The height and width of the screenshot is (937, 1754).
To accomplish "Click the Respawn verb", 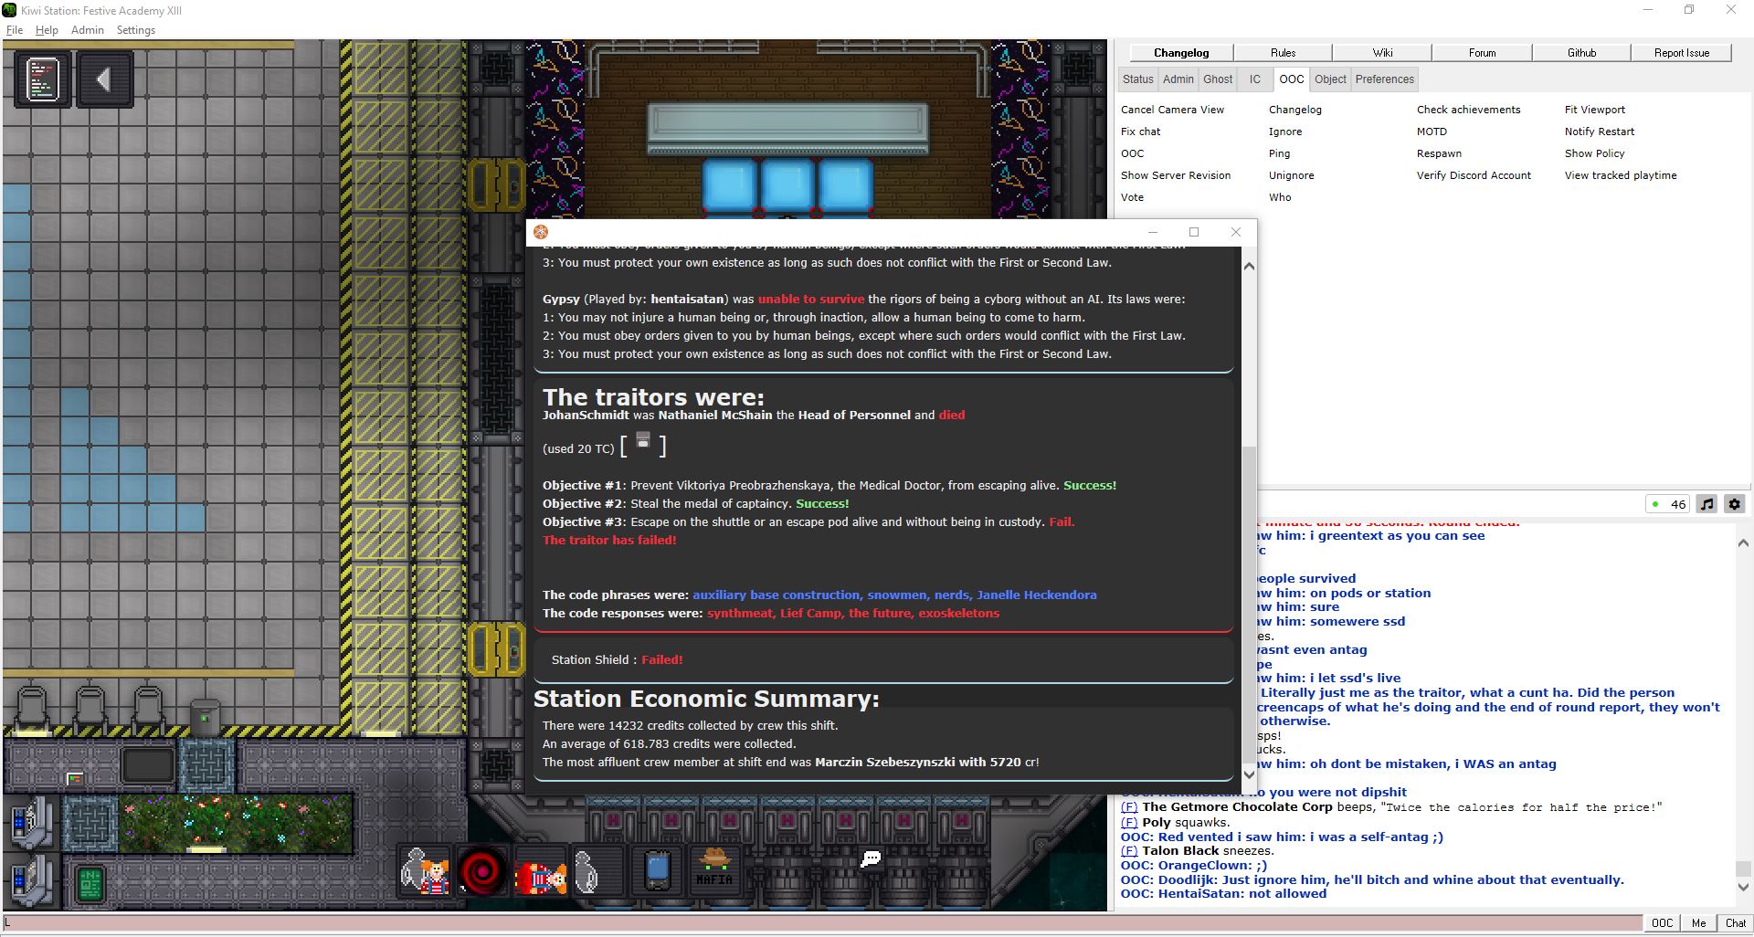I will click(x=1439, y=153).
